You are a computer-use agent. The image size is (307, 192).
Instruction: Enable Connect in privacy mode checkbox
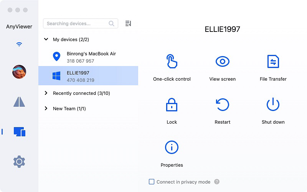coord(152,182)
